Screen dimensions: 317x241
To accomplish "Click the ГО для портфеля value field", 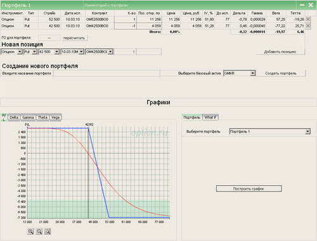I will (49, 38).
